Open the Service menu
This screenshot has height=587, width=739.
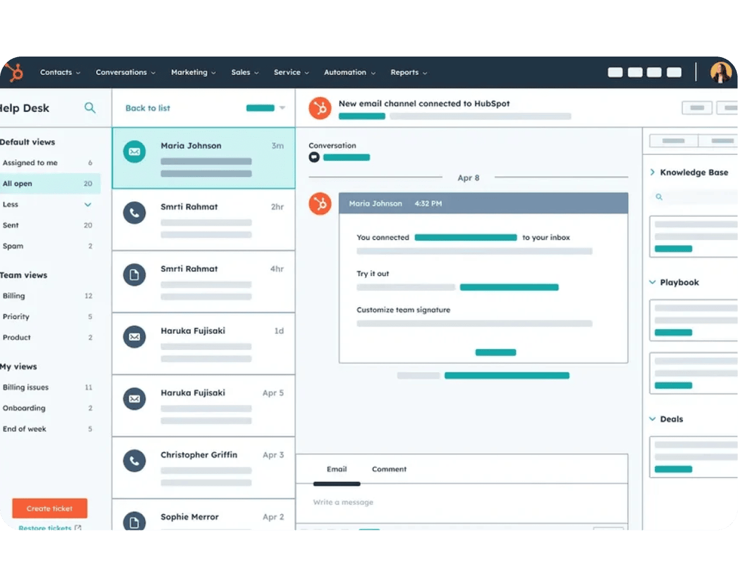(291, 72)
